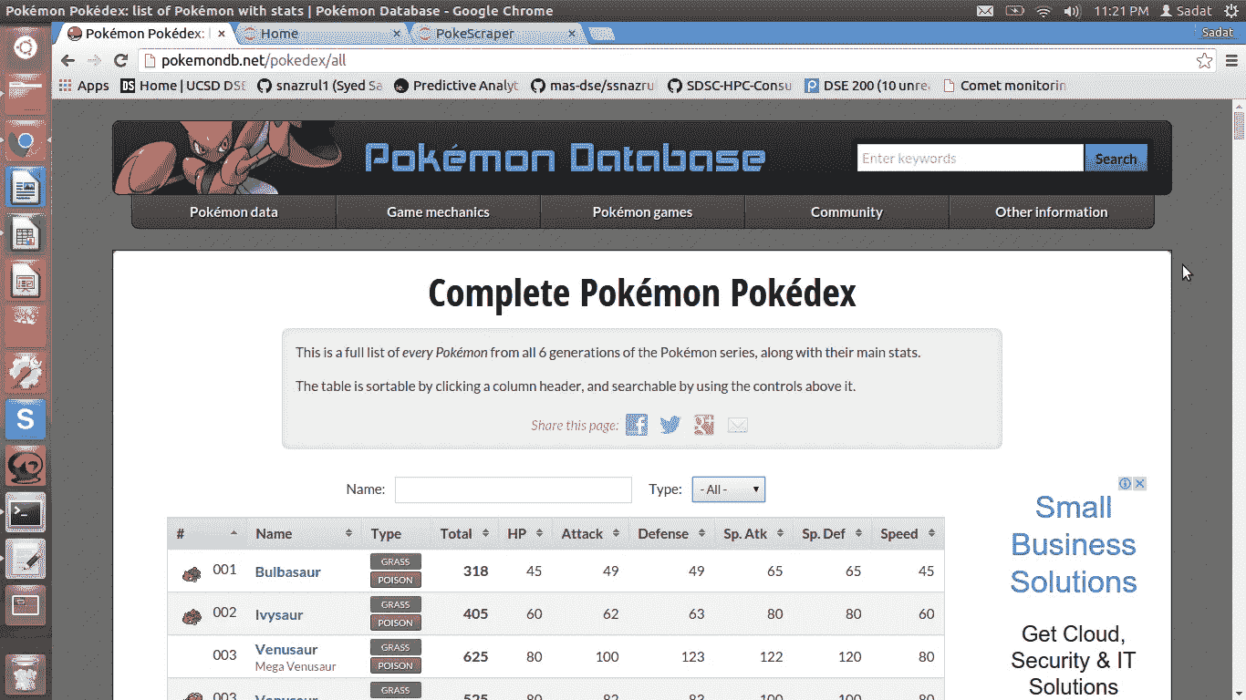The width and height of the screenshot is (1246, 700).
Task: Open Bulbasaur's page link
Action: pyautogui.click(x=287, y=571)
